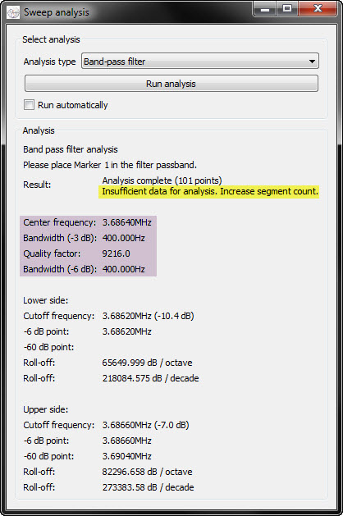
Task: Click the Run analysis button
Action: click(171, 84)
